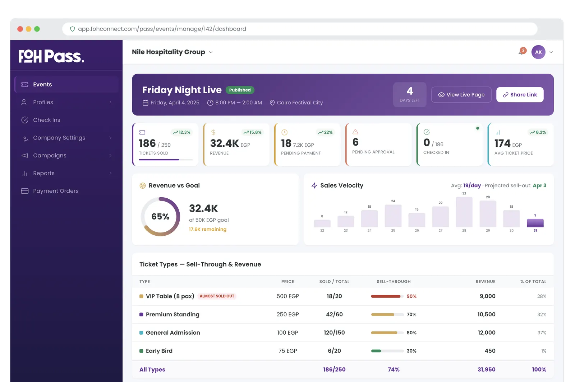This screenshot has height=382, width=575.
Task: Click the AK user avatar
Action: 538,52
